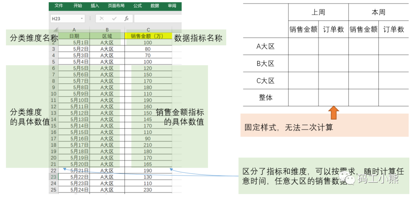Switch to the 插入 tab
This screenshot has height=197, width=412.
pyautogui.click(x=95, y=6)
